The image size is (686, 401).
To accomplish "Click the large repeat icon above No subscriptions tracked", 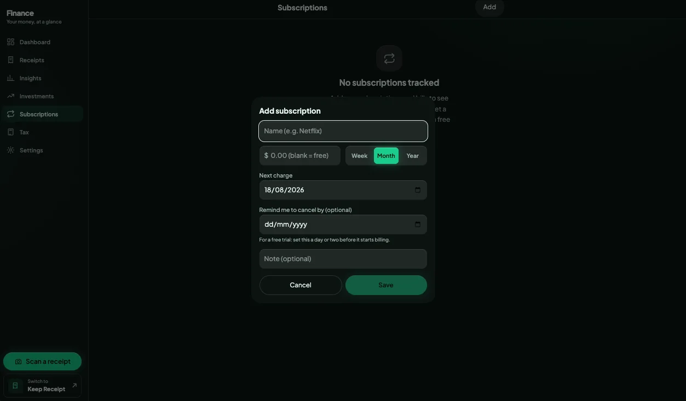I will (389, 58).
